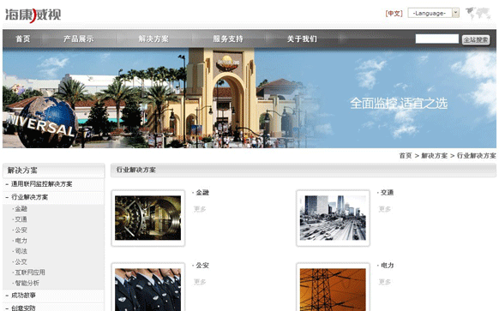This screenshot has height=311, width=499.
Task: Click the 行业解决方案 content title
Action: pyautogui.click(x=135, y=170)
